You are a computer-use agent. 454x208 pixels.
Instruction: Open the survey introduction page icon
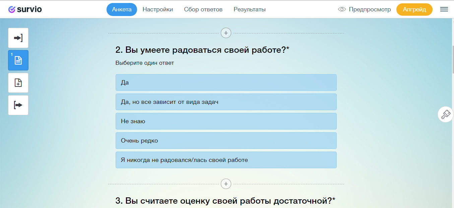coord(18,38)
